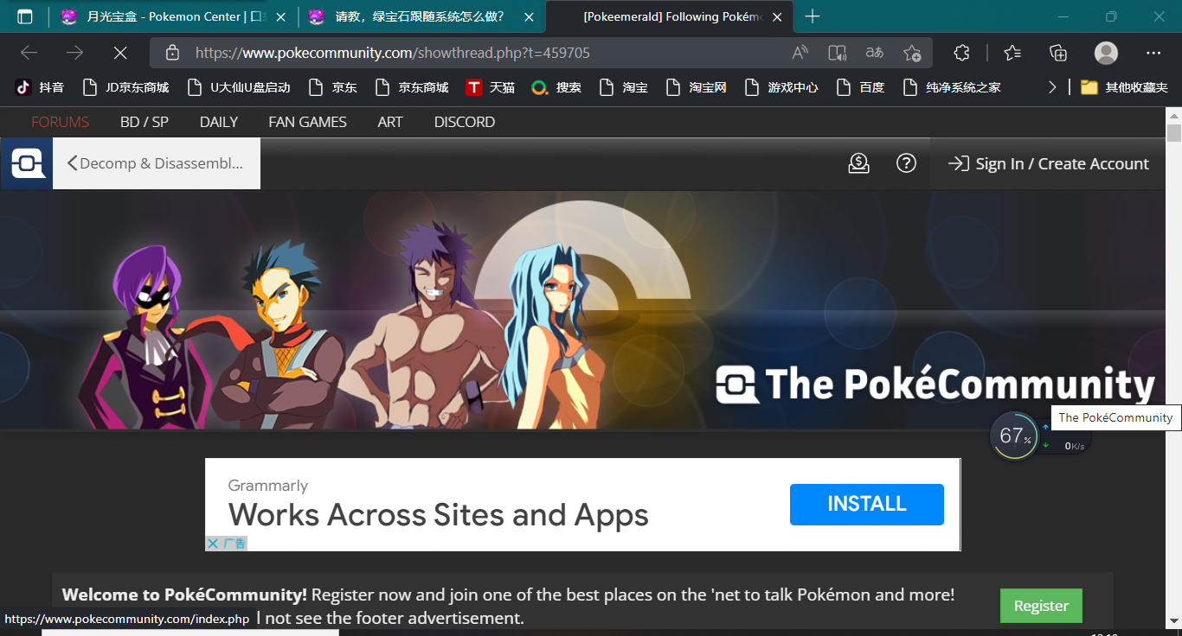Close the 月光宝盒 Pokemon Center tab
The width and height of the screenshot is (1182, 636).
(x=280, y=16)
